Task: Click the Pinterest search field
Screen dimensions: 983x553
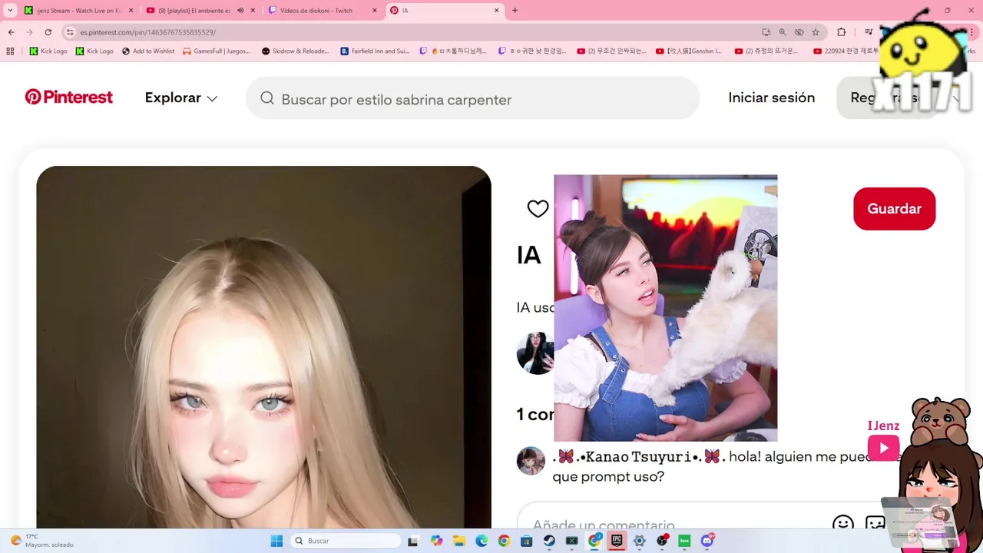Action: (472, 98)
